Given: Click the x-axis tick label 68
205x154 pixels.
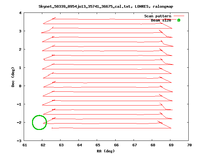Looking at the screenshot, I should 153,145.
